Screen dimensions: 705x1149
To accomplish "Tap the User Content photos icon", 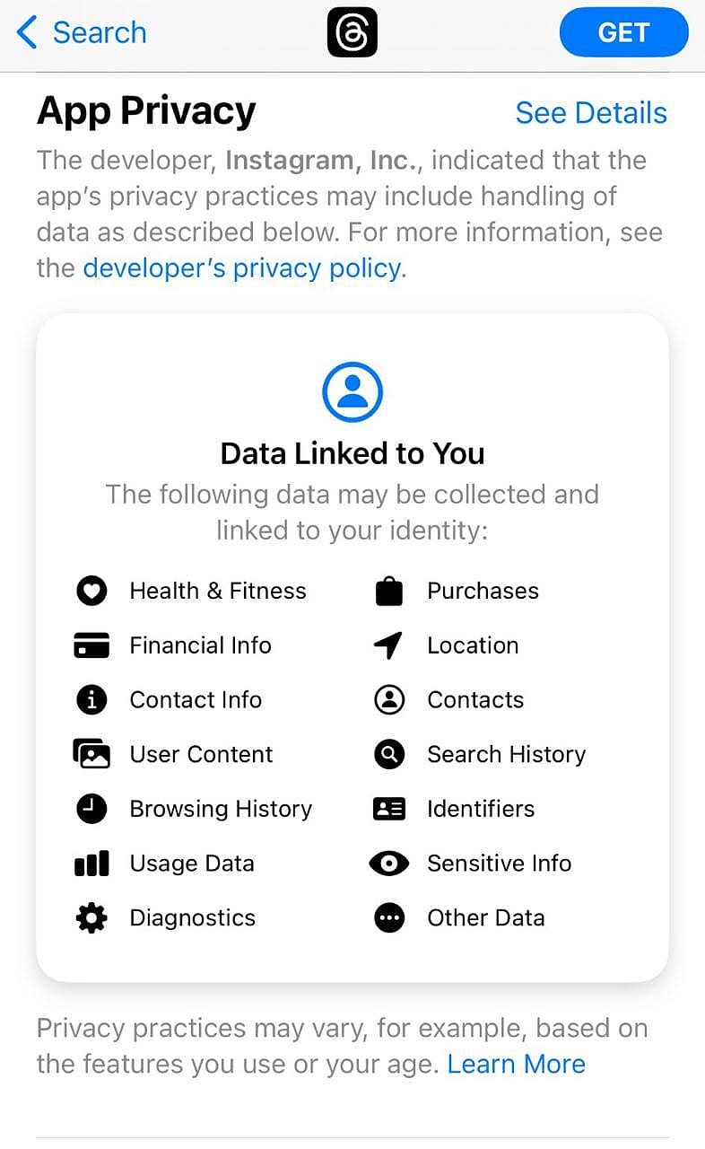I will coord(91,754).
